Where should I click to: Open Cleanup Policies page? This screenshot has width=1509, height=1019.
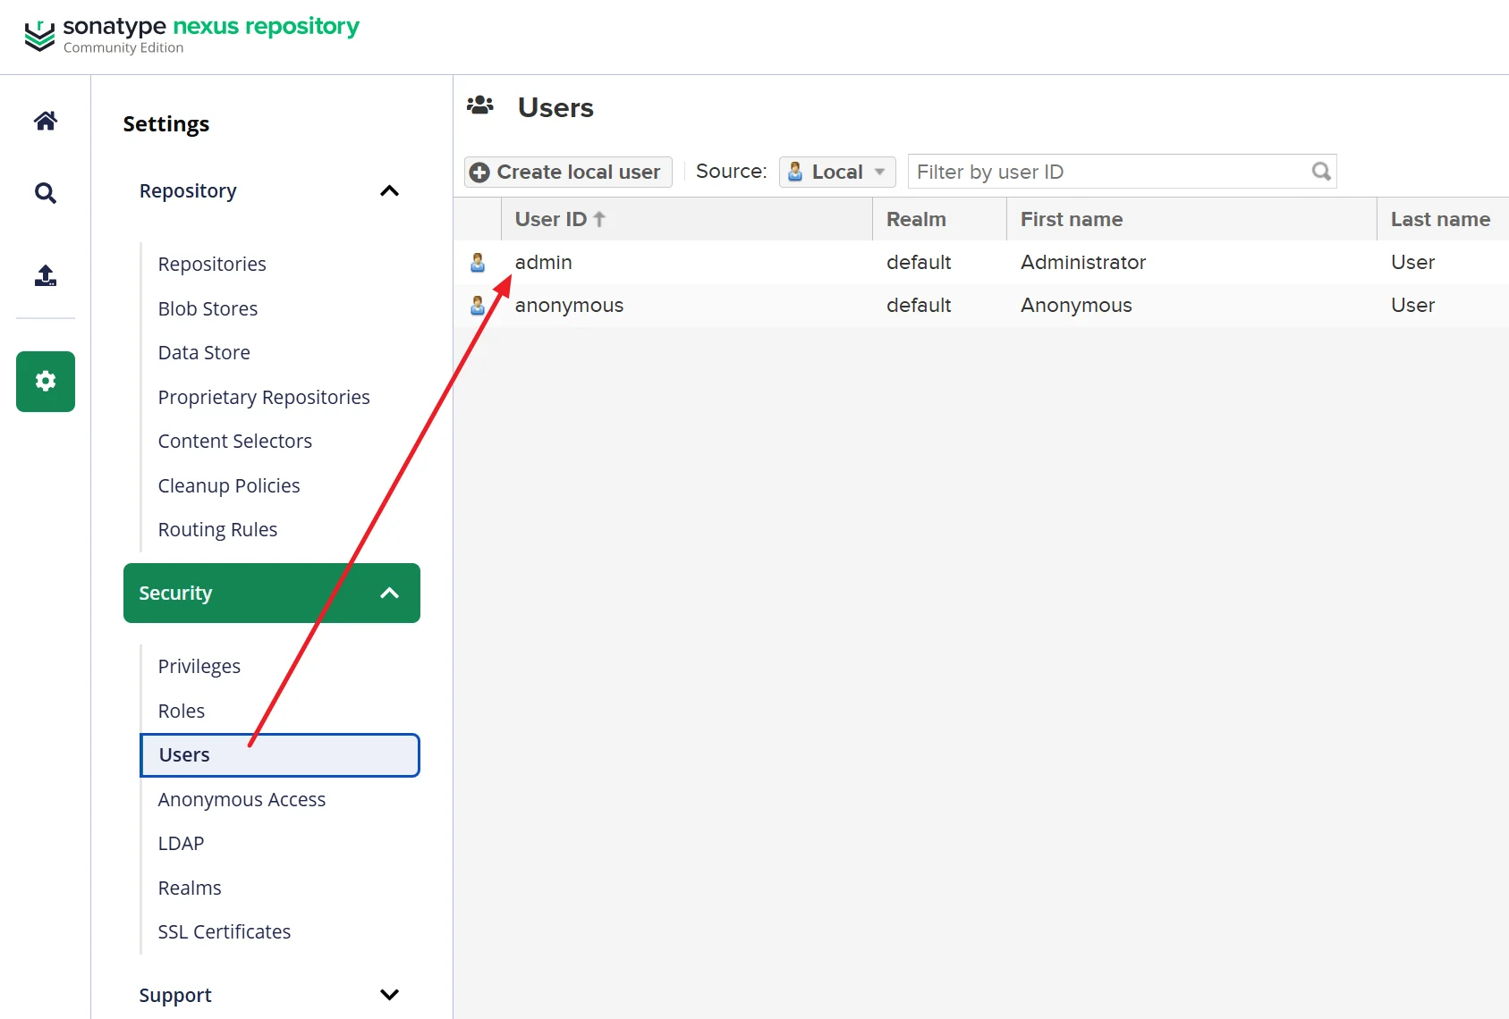click(229, 485)
